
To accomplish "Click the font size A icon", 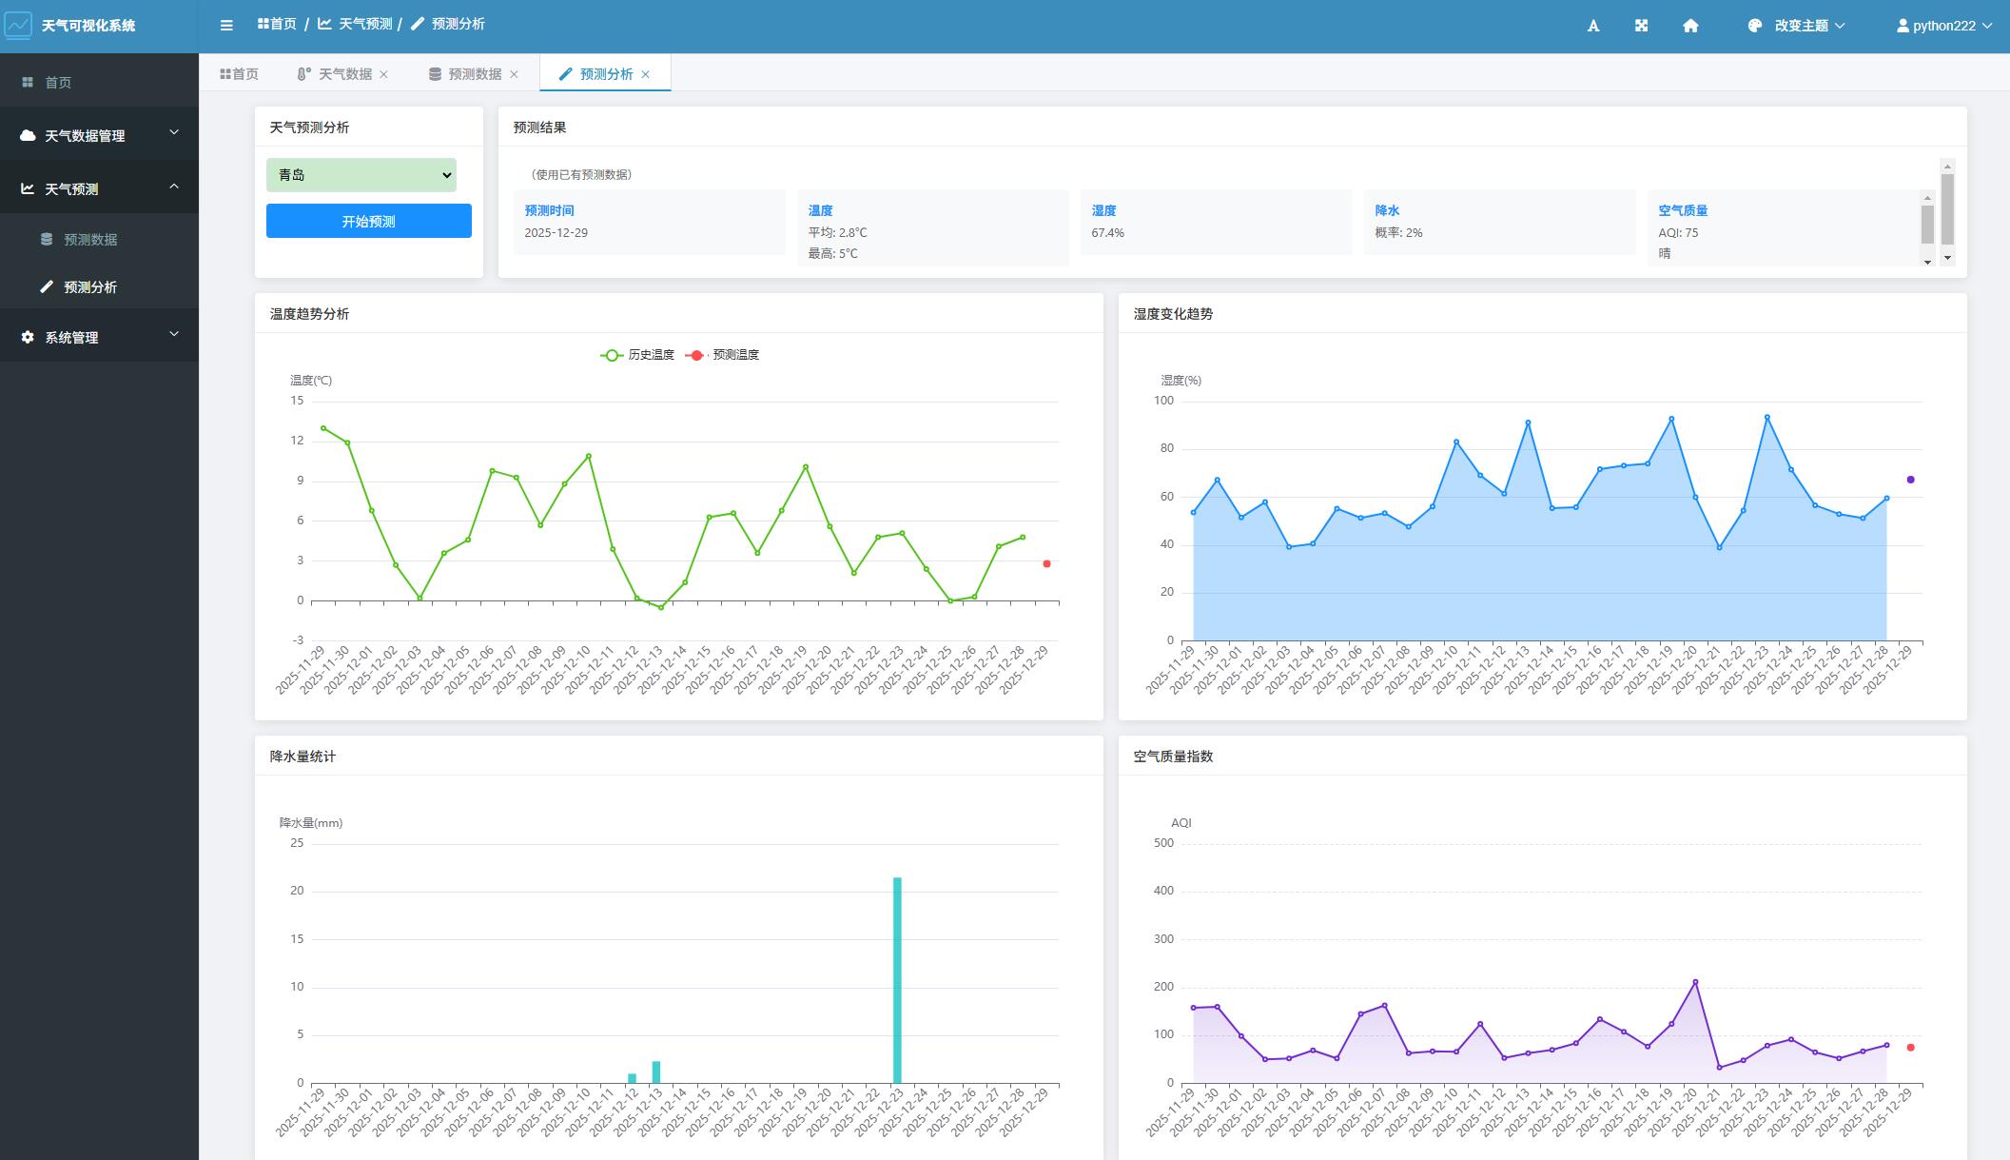I will point(1593,26).
